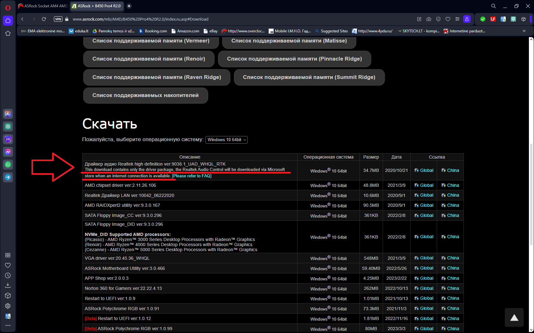Open the Easy Setup panel
This screenshot has height=333, width=534.
point(457,19)
